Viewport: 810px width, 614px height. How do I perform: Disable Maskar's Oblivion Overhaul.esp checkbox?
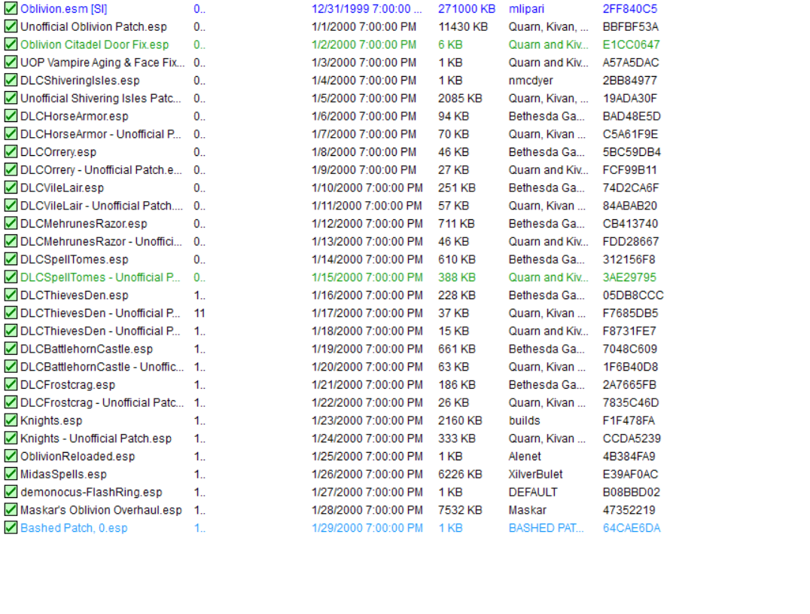click(x=11, y=510)
